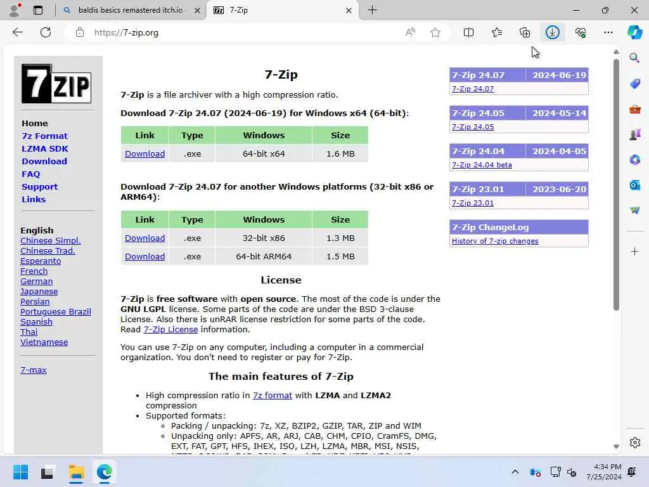
Task: Open the 7-Zip 24.05 news link
Action: coord(473,127)
